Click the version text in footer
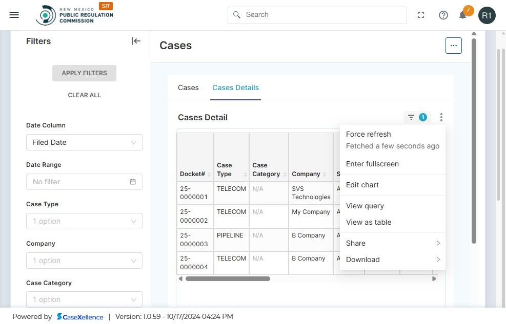 [174, 317]
